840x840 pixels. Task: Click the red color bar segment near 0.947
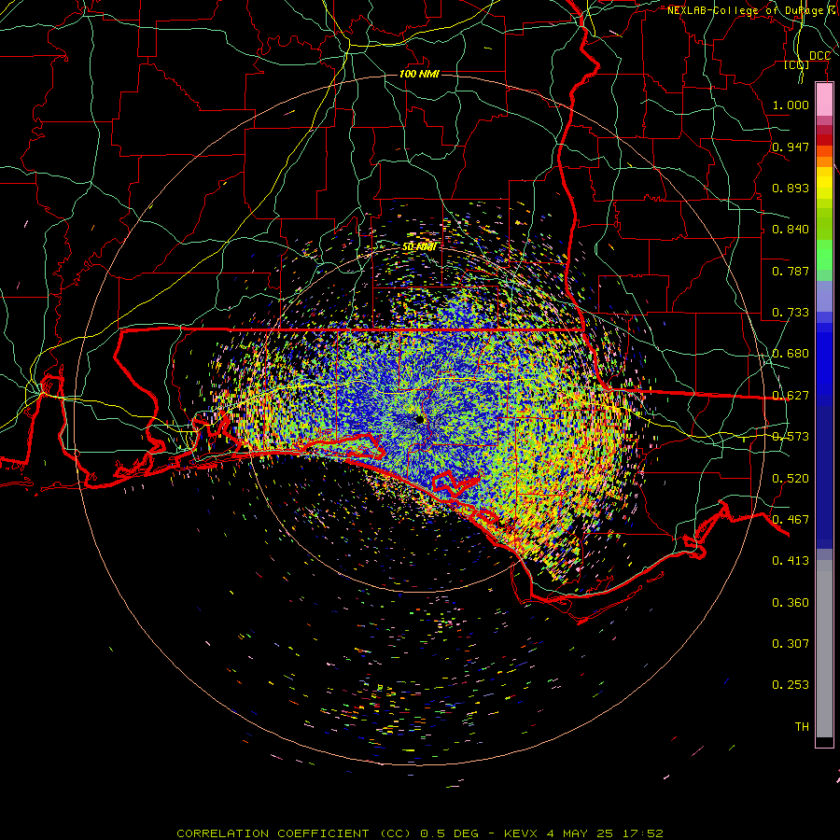pos(824,140)
